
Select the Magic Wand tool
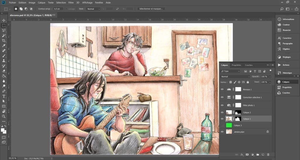coord(4,36)
